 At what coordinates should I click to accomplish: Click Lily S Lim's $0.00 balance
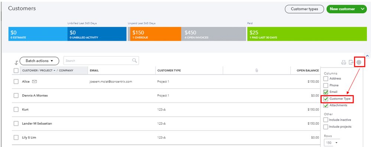[315, 138]
